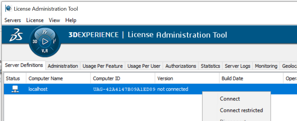Click the title bar application icon
The image size is (297, 121).
pyautogui.click(x=9, y=8)
